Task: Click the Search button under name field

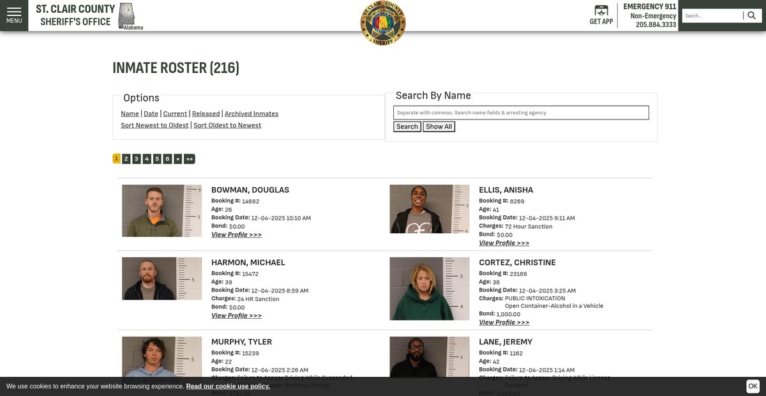Action: [x=407, y=126]
